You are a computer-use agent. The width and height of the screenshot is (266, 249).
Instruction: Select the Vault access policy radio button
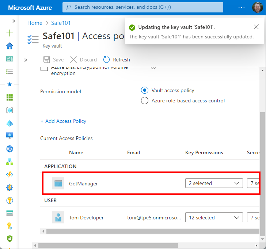(x=145, y=90)
